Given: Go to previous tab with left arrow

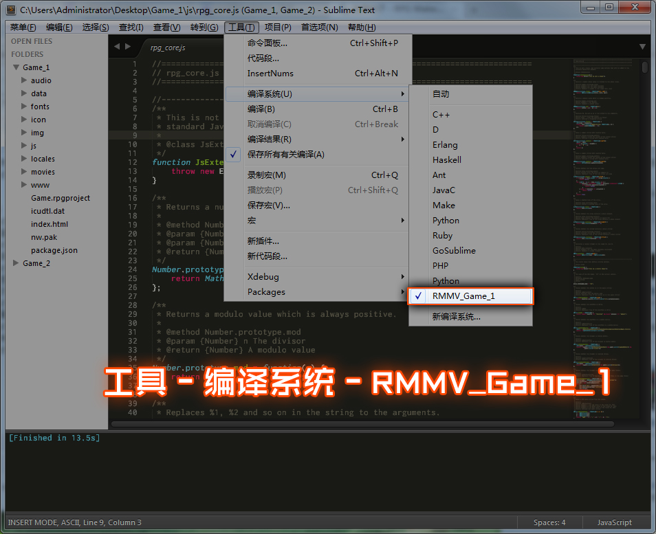Looking at the screenshot, I should [117, 47].
